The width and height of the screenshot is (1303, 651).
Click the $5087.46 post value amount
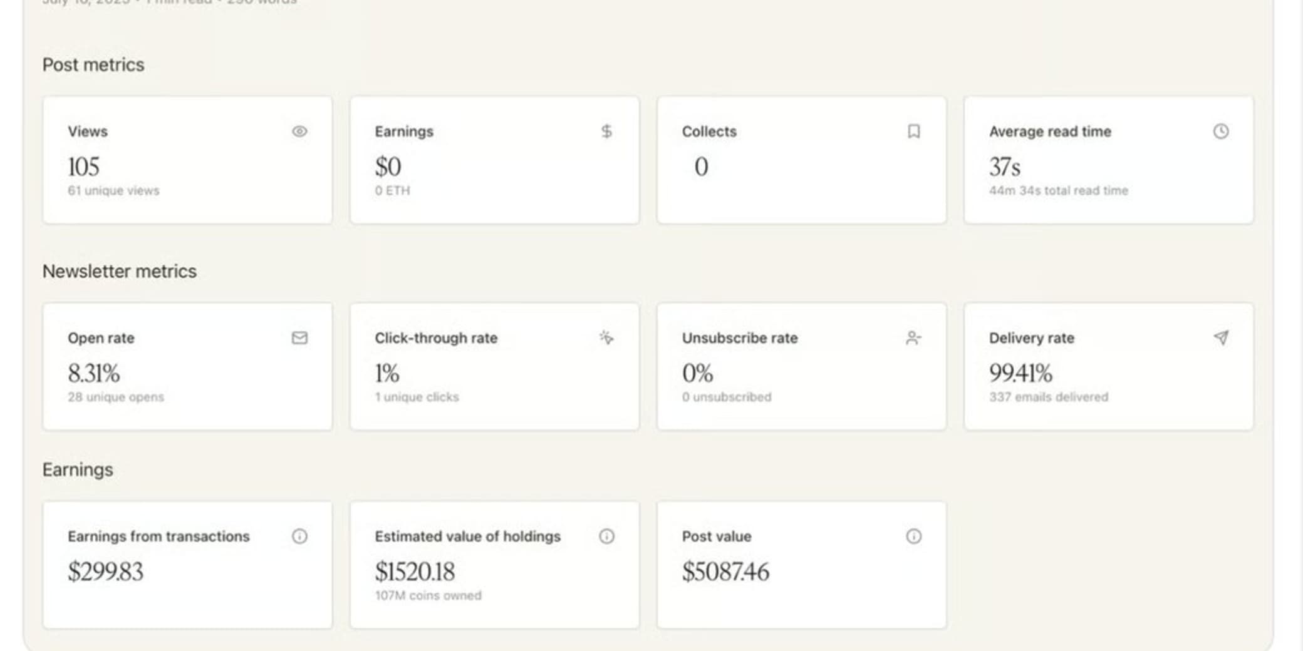(725, 572)
